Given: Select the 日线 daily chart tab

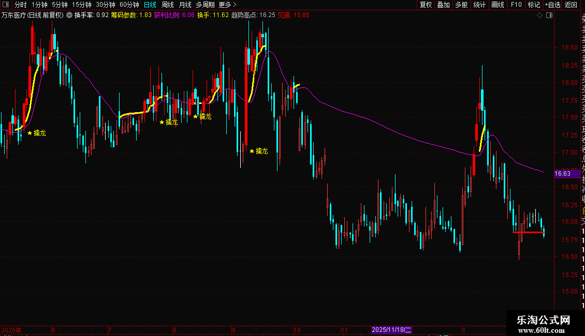Looking at the screenshot, I should pyautogui.click(x=150, y=5).
